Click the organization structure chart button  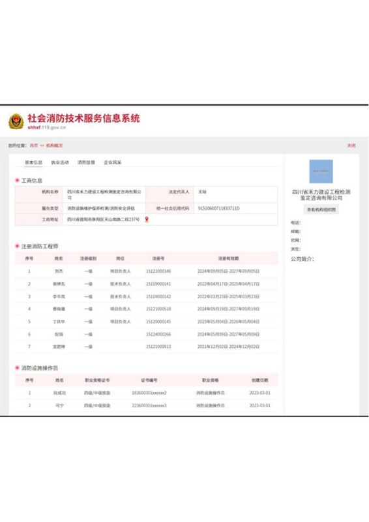[x=321, y=209]
